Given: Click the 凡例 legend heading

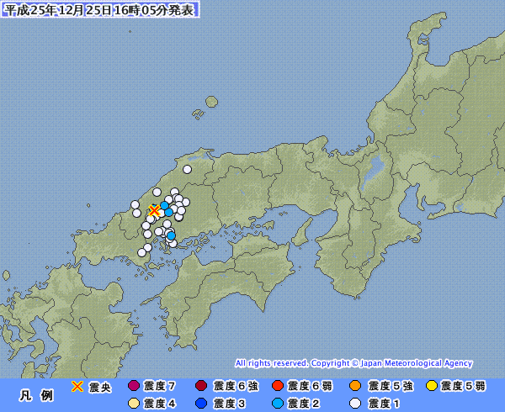Looking at the screenshot, I should pyautogui.click(x=36, y=395).
